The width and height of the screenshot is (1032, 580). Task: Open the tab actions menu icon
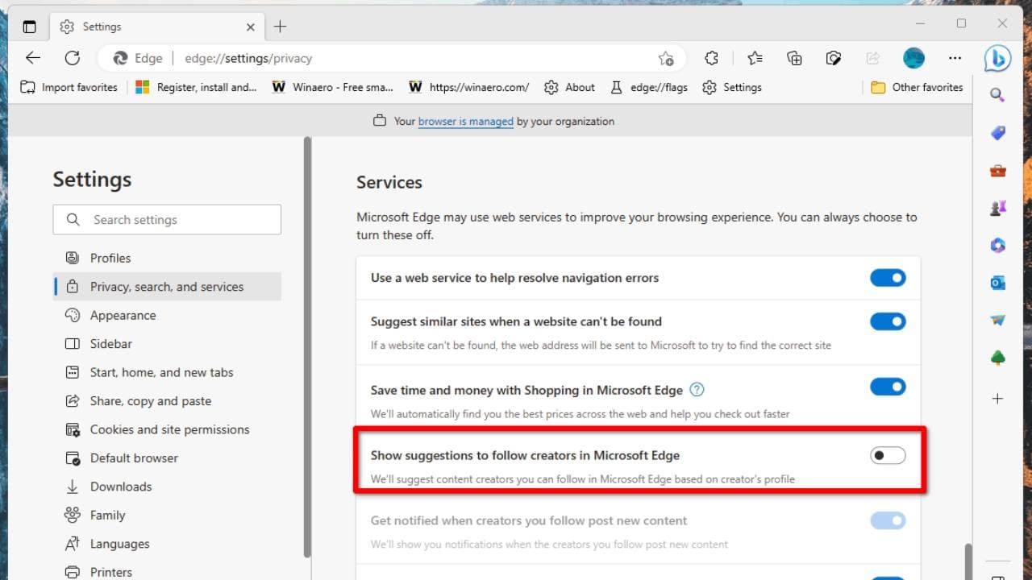(x=30, y=27)
